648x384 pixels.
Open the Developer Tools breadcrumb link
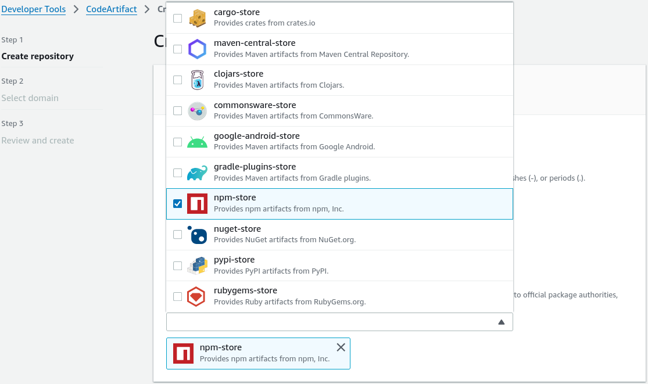click(34, 9)
